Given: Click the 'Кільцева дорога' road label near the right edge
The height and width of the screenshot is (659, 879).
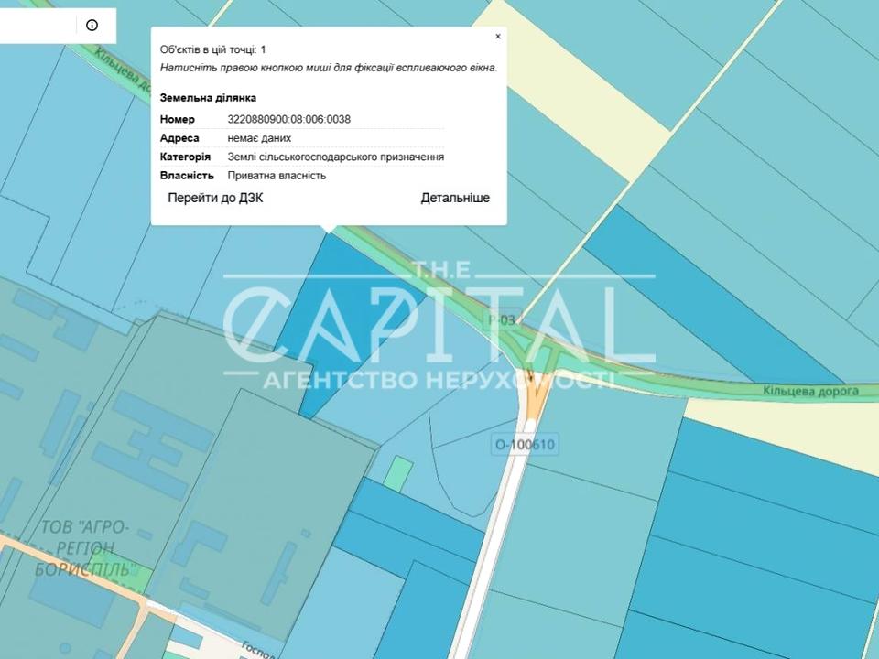Looking at the screenshot, I should pyautogui.click(x=810, y=391).
